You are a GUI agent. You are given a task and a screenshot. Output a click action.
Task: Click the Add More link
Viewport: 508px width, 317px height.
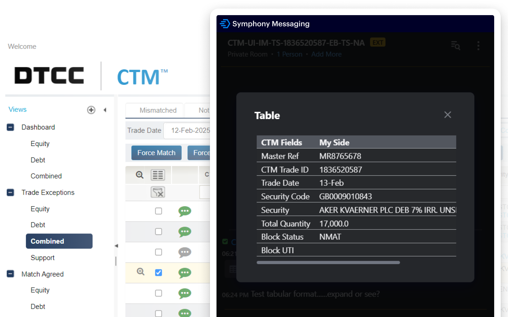tap(326, 54)
